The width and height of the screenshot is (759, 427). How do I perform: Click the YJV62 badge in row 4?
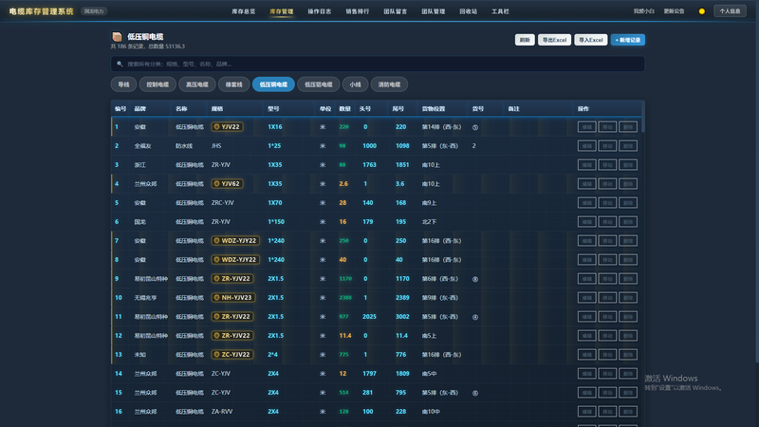[x=227, y=183]
